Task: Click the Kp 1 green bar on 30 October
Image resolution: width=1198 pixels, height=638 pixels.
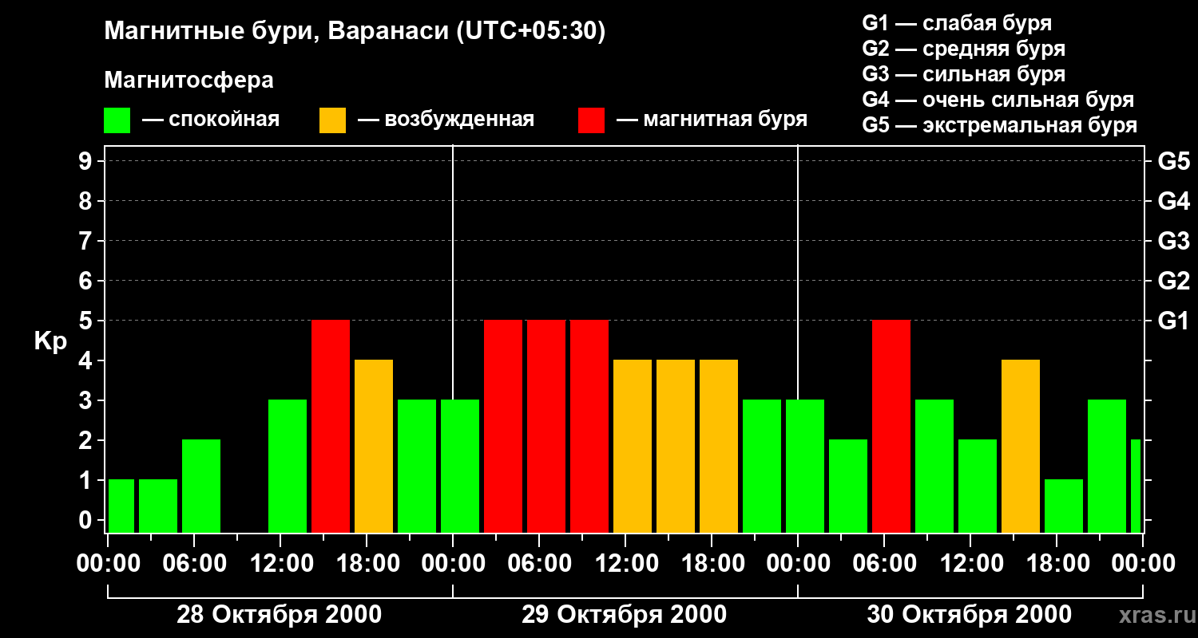Action: tap(1064, 506)
